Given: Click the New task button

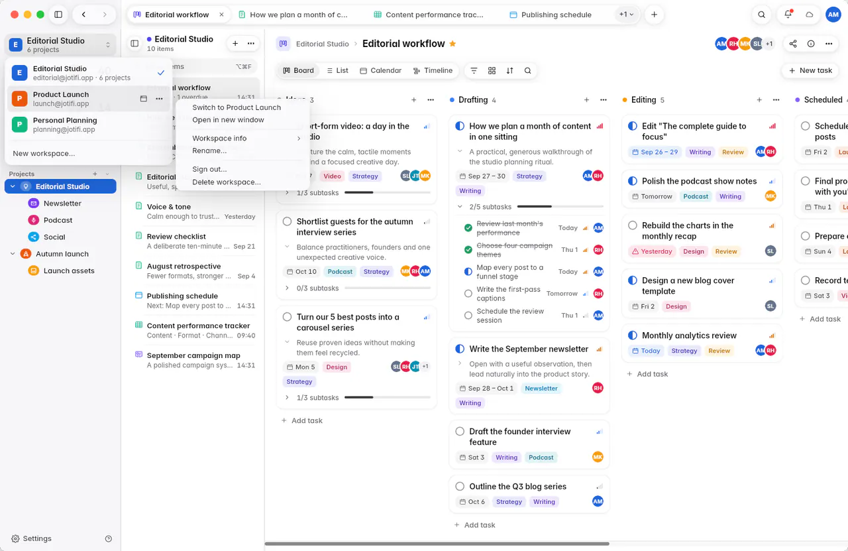Looking at the screenshot, I should [x=810, y=70].
